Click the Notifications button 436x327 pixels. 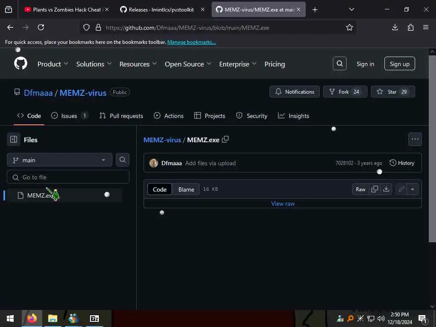295,92
